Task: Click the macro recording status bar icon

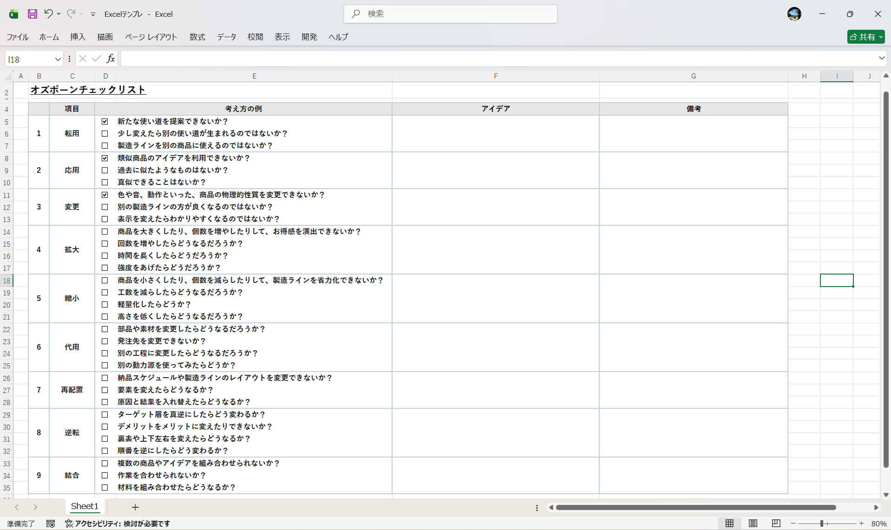Action: coord(51,523)
